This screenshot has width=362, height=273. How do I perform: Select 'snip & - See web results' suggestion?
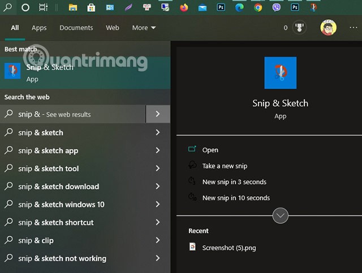click(x=72, y=114)
